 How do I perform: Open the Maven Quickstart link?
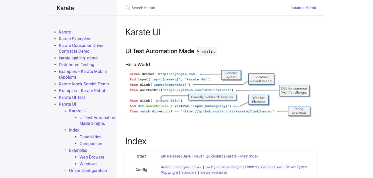pyautogui.click(x=208, y=156)
